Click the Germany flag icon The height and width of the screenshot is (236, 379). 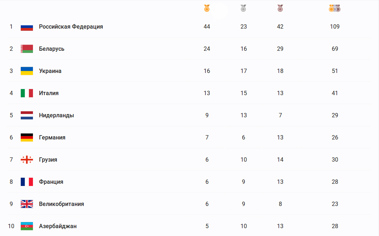(x=27, y=138)
